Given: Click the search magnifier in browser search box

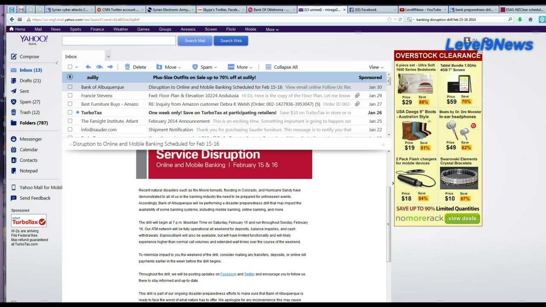Looking at the screenshot, I should click(x=510, y=19).
